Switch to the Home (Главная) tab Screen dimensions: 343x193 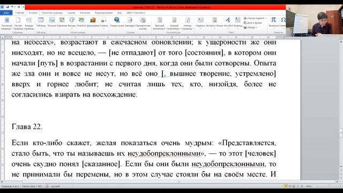(x=20, y=13)
